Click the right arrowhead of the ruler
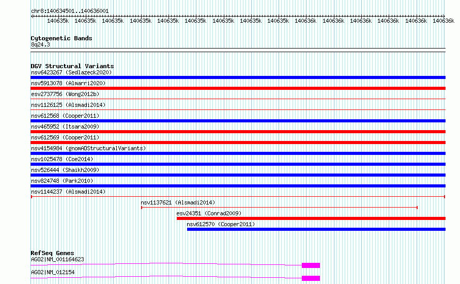Screen dimensions: 460x284 pos(444,16)
